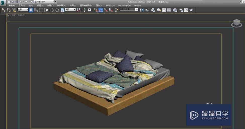Image resolution: width=245 pixels, height=129 pixels.
Task: Open the workspace selector dropdown (工作区: 默认)
Action: [x=44, y=2]
